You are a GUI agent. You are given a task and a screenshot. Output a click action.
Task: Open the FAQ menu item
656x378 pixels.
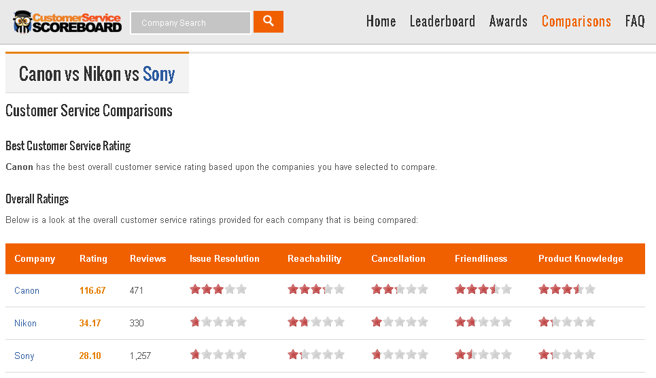pyautogui.click(x=635, y=21)
